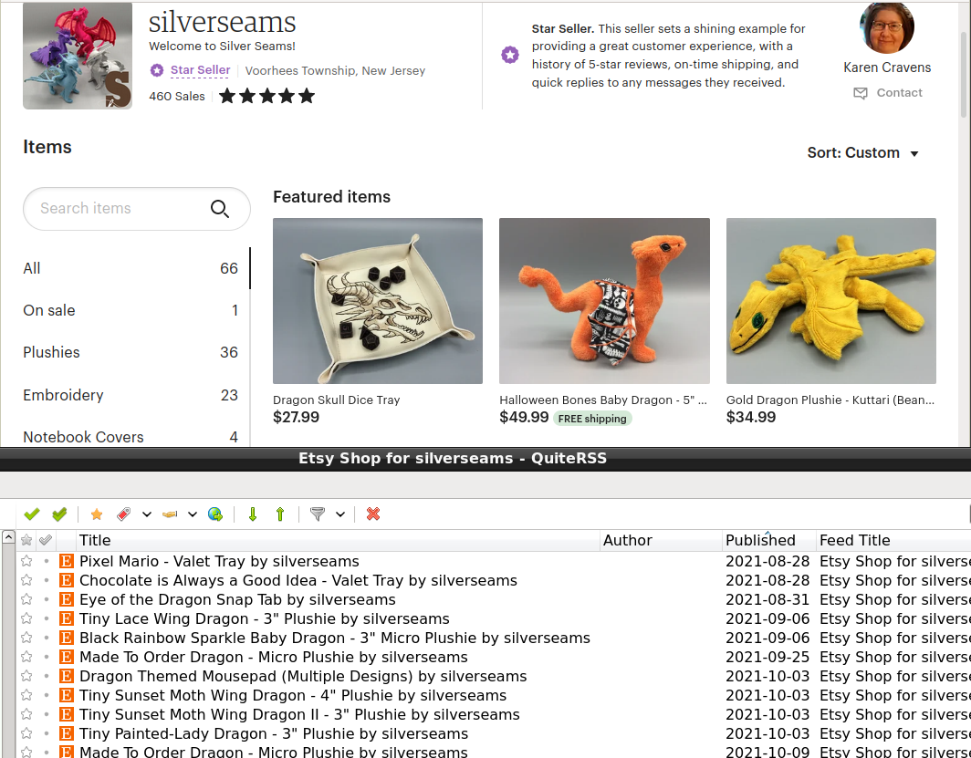Open Halloween Bones Baby Dragon listing
The height and width of the screenshot is (758, 971).
coord(603,400)
